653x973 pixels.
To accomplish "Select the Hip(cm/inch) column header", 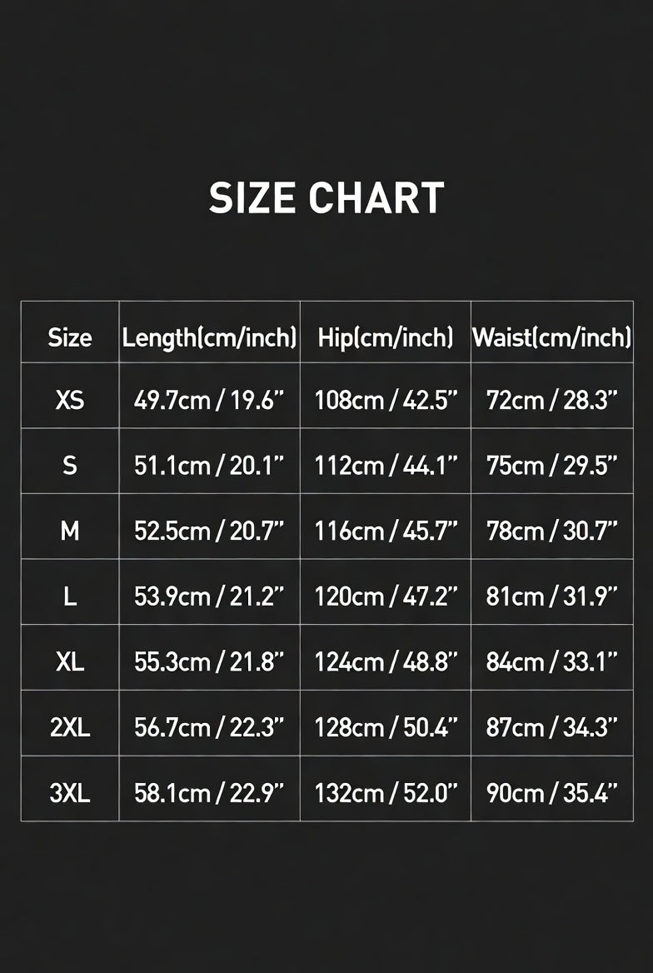I will click(386, 338).
